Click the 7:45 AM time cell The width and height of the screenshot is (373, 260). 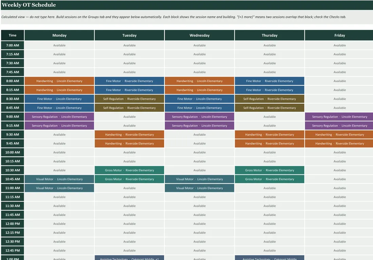13,72
